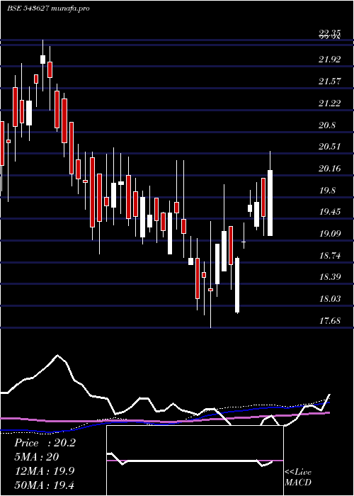Click the last white candlestick on the right

270,203
